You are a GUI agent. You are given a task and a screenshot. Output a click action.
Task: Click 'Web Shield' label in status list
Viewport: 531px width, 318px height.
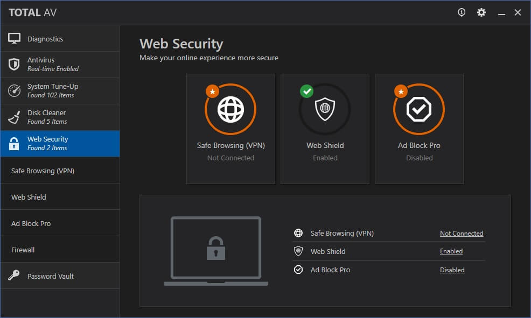pyautogui.click(x=328, y=251)
